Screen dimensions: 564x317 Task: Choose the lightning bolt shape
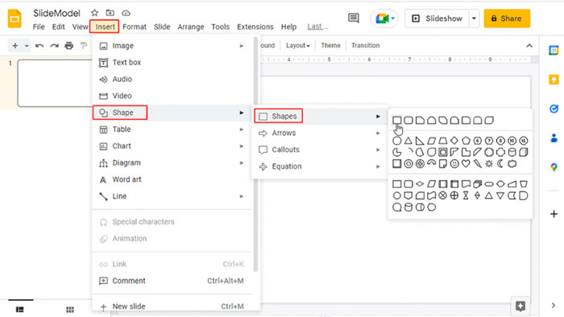(478, 163)
